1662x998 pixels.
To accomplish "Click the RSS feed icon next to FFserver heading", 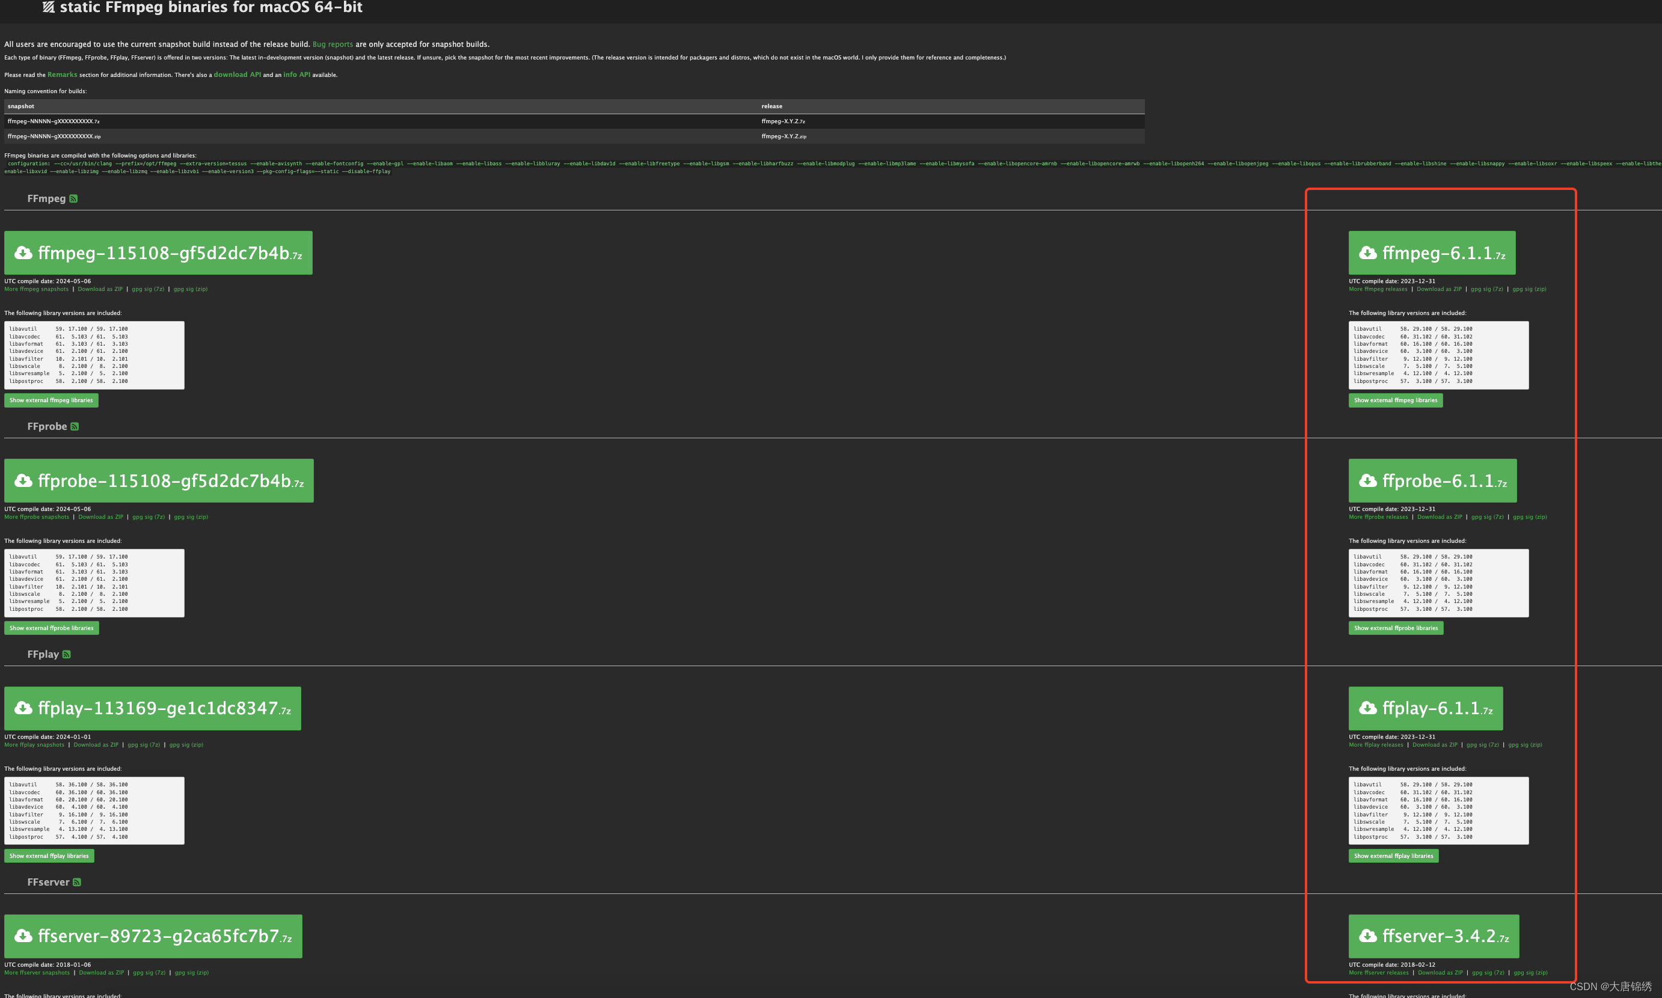I will pos(78,881).
